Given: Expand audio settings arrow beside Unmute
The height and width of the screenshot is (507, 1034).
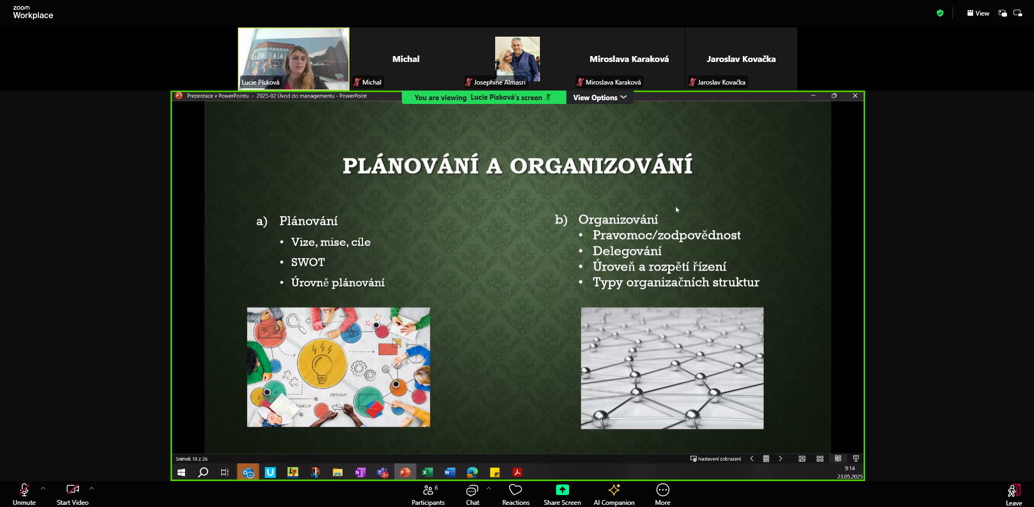Looking at the screenshot, I should [43, 489].
